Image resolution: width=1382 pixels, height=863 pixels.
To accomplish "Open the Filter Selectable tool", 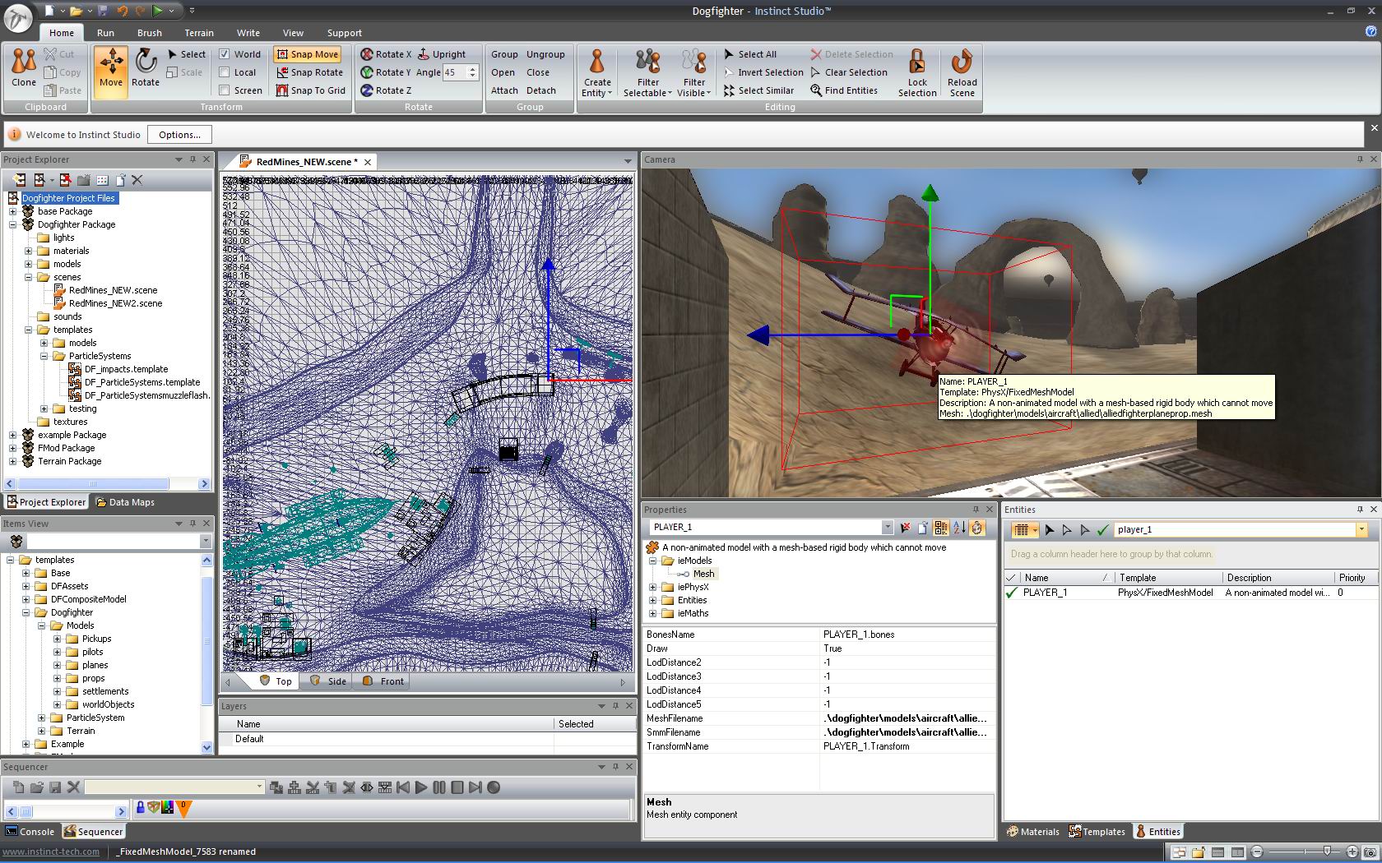I will pyautogui.click(x=648, y=72).
